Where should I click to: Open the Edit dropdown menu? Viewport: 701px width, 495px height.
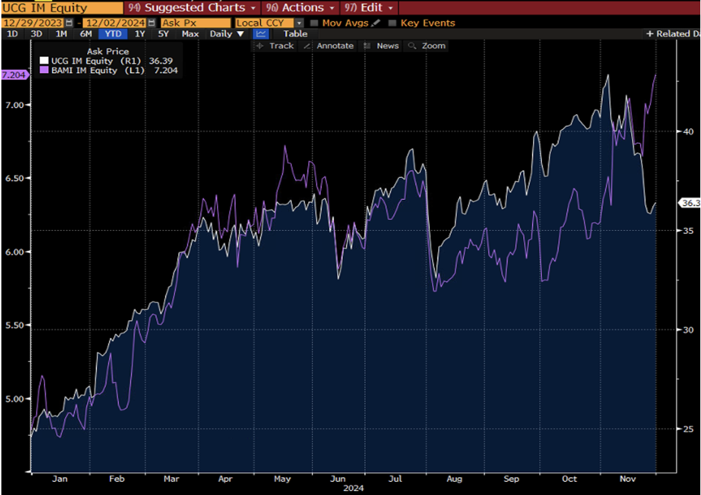click(369, 8)
